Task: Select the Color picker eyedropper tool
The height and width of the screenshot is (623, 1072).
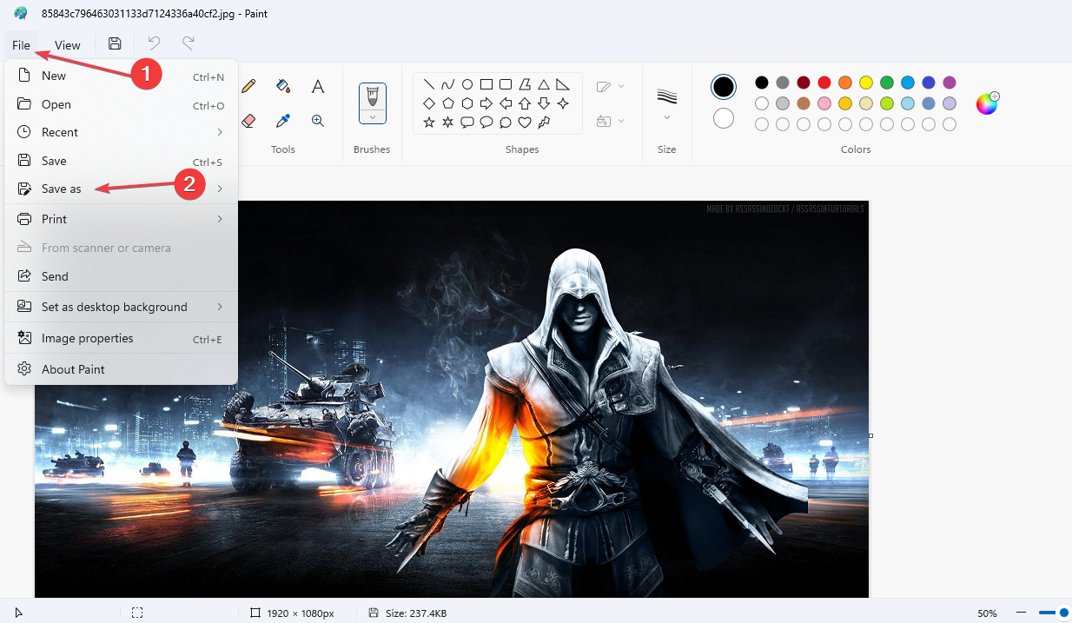Action: [x=283, y=121]
